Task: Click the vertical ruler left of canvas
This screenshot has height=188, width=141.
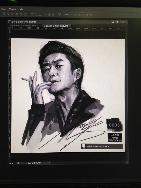Action: pyautogui.click(x=9, y=96)
